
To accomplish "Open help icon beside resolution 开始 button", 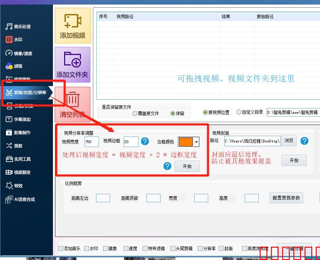I will click(167, 166).
